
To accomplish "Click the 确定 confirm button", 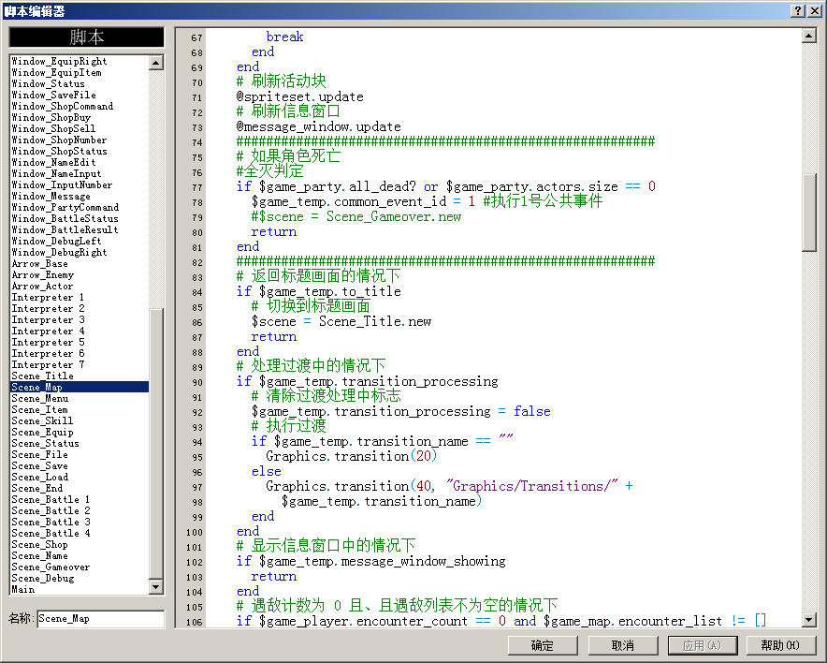I will coord(543,645).
